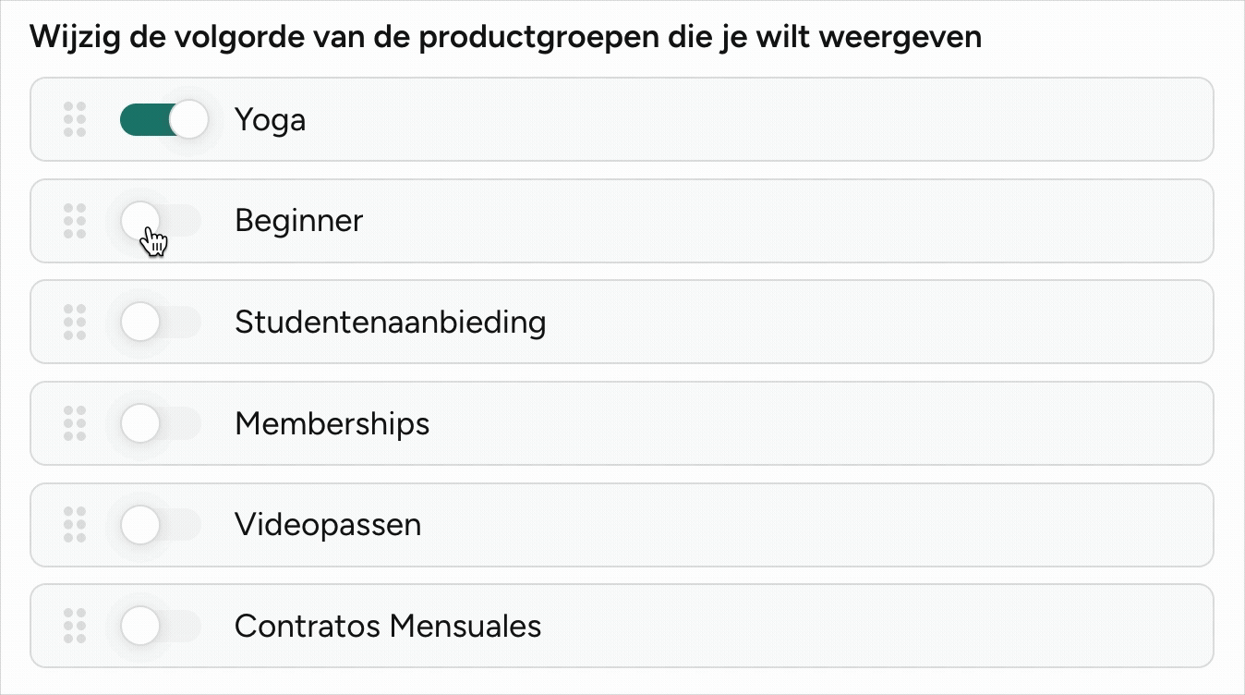Screen dimensions: 1245x695
Task: Click the Memberships label text
Action: tap(332, 424)
